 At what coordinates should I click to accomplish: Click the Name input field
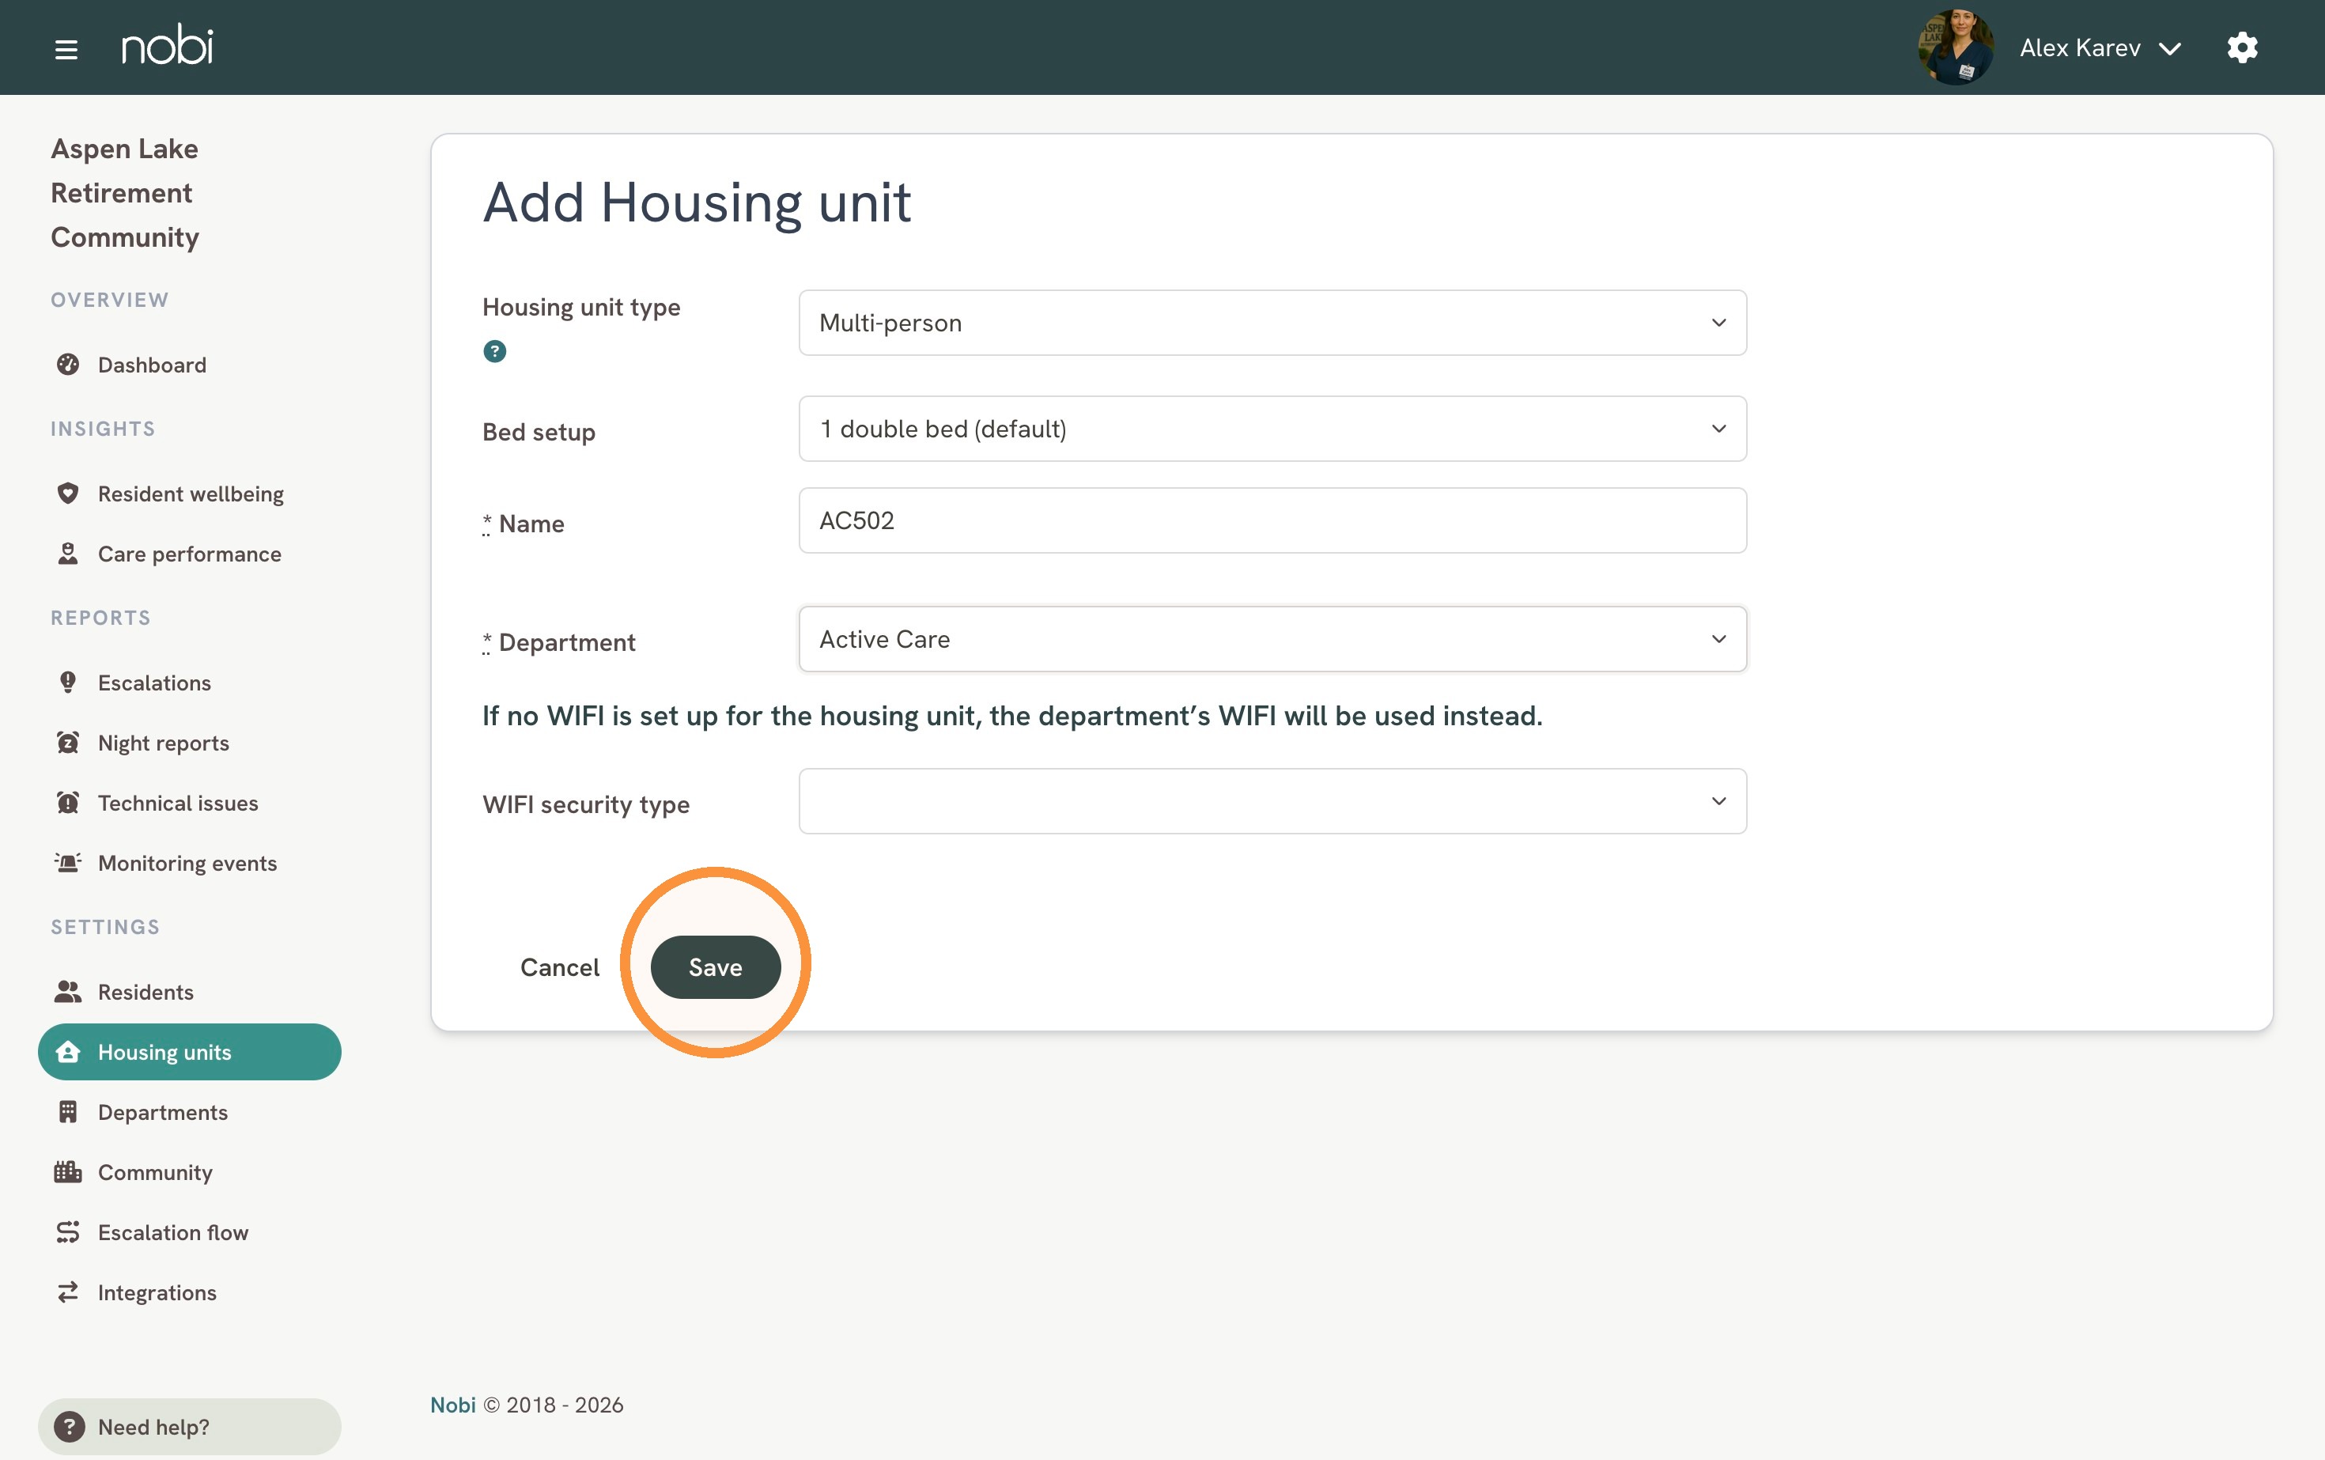coord(1272,520)
